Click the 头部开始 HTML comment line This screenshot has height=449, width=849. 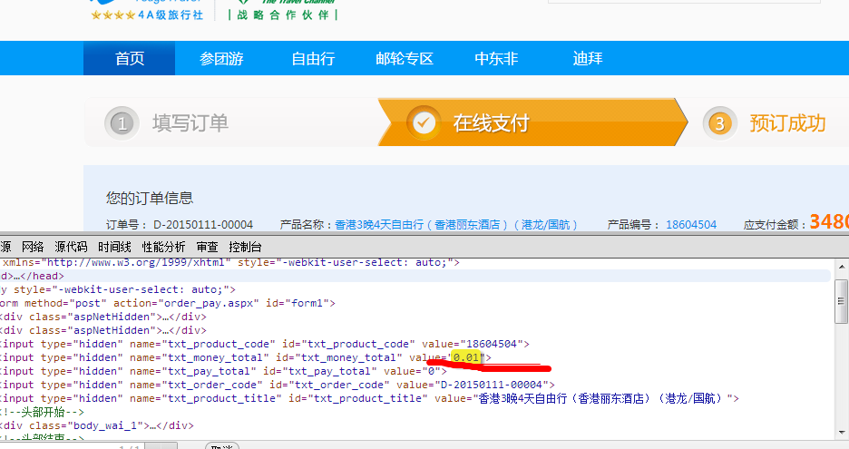coord(42,412)
